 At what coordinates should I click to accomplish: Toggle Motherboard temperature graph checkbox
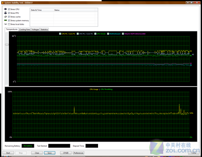click(x=108, y=33)
